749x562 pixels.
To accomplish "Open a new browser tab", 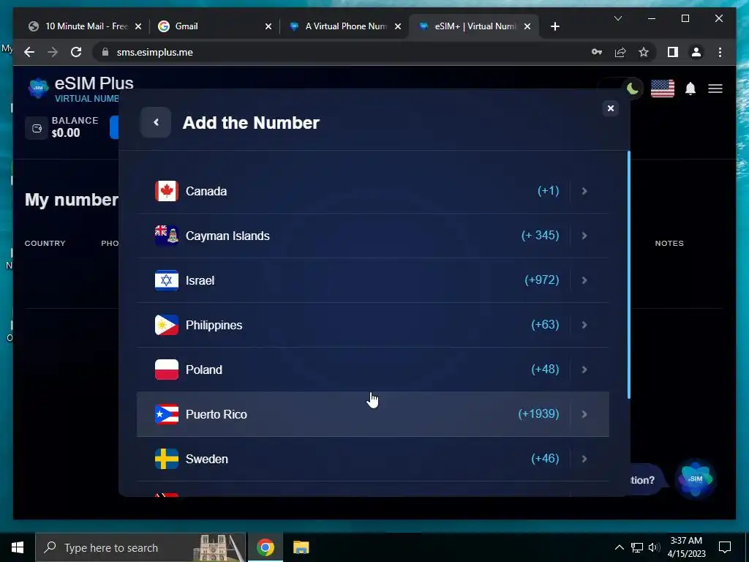I will [x=554, y=27].
